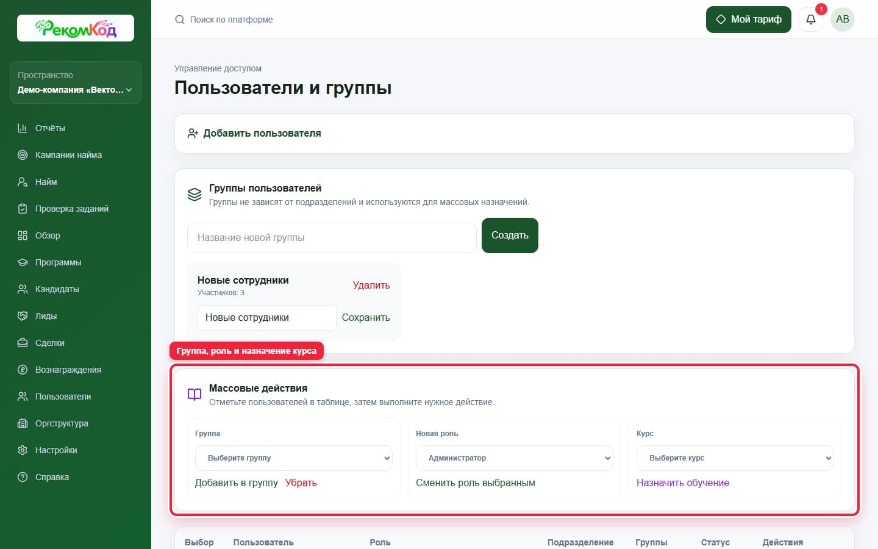This screenshot has height=549, width=878.
Task: Click the search magnifier icon
Action: tap(180, 20)
